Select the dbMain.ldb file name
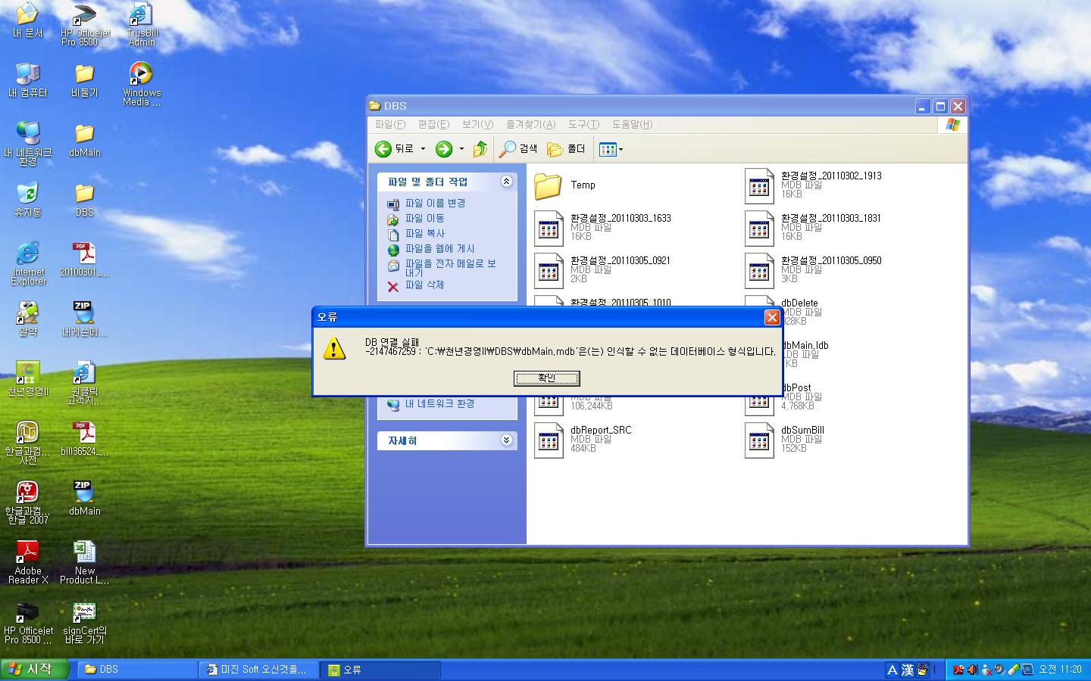This screenshot has width=1091, height=681. 805,345
